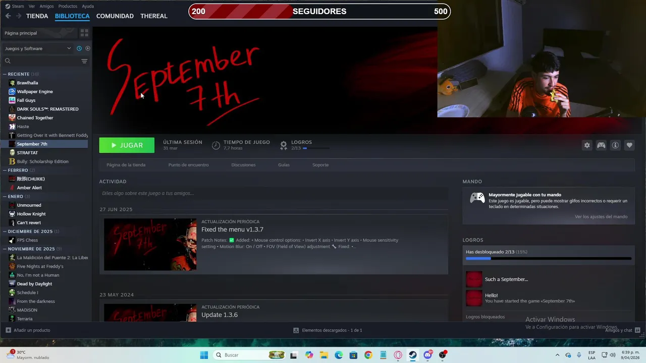The height and width of the screenshot is (363, 646).
Task: Collapse the RECIENTE section
Action: coord(5,74)
